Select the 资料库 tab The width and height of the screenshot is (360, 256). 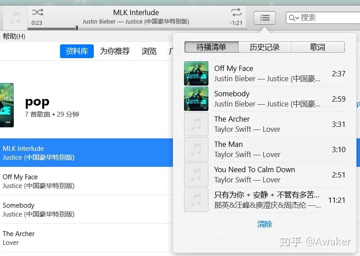[x=76, y=51]
